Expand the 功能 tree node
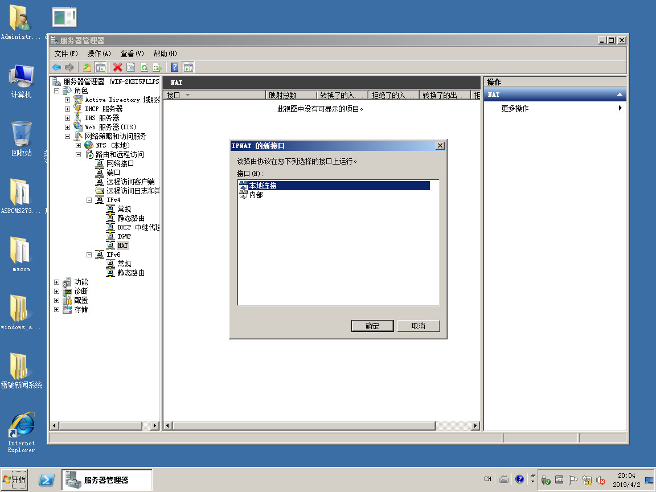656x492 pixels. (x=56, y=282)
